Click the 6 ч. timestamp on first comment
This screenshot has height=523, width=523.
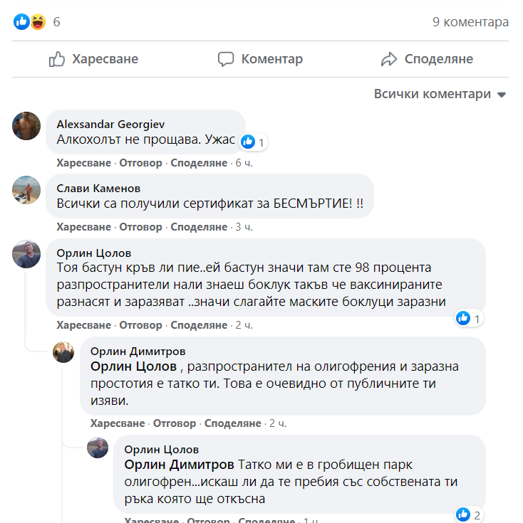pos(244,163)
